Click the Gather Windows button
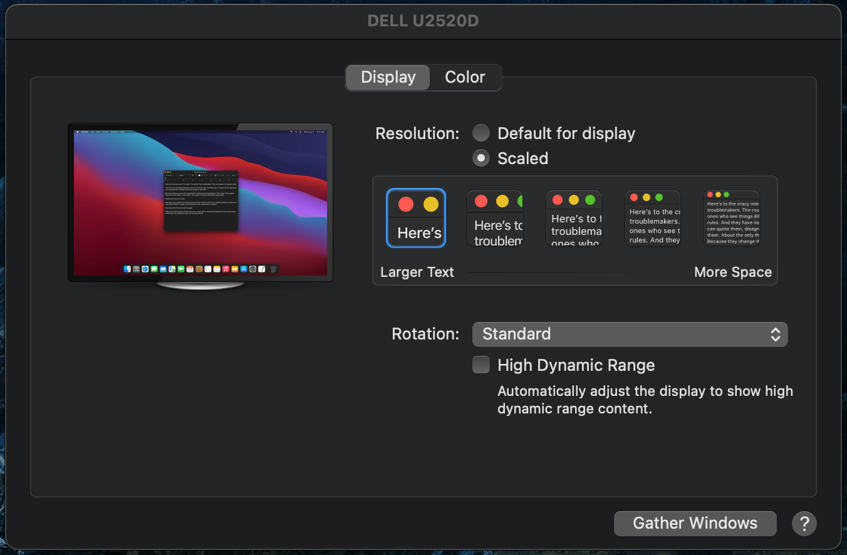 click(x=695, y=523)
